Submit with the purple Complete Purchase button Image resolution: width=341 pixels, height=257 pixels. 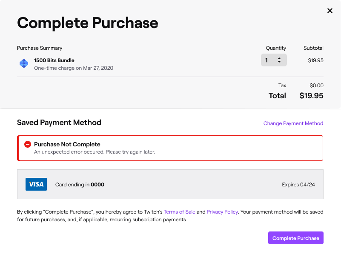[x=296, y=238]
